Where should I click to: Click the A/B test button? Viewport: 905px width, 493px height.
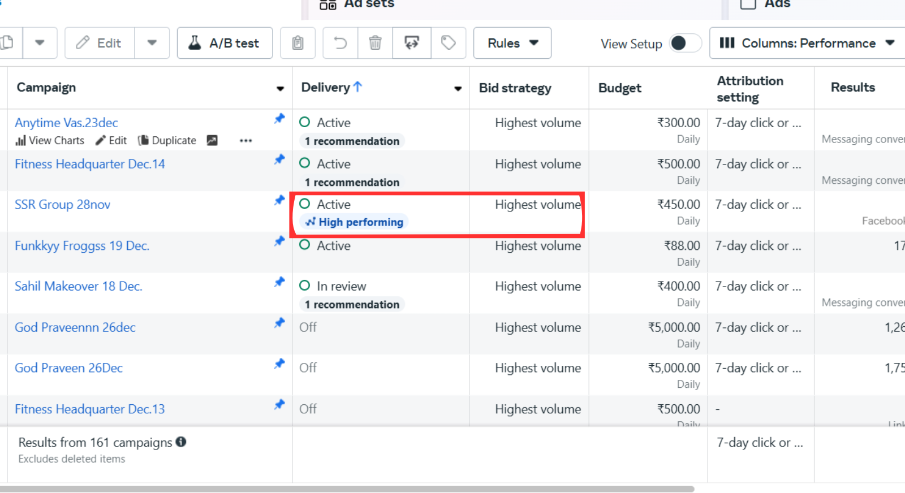pos(225,43)
